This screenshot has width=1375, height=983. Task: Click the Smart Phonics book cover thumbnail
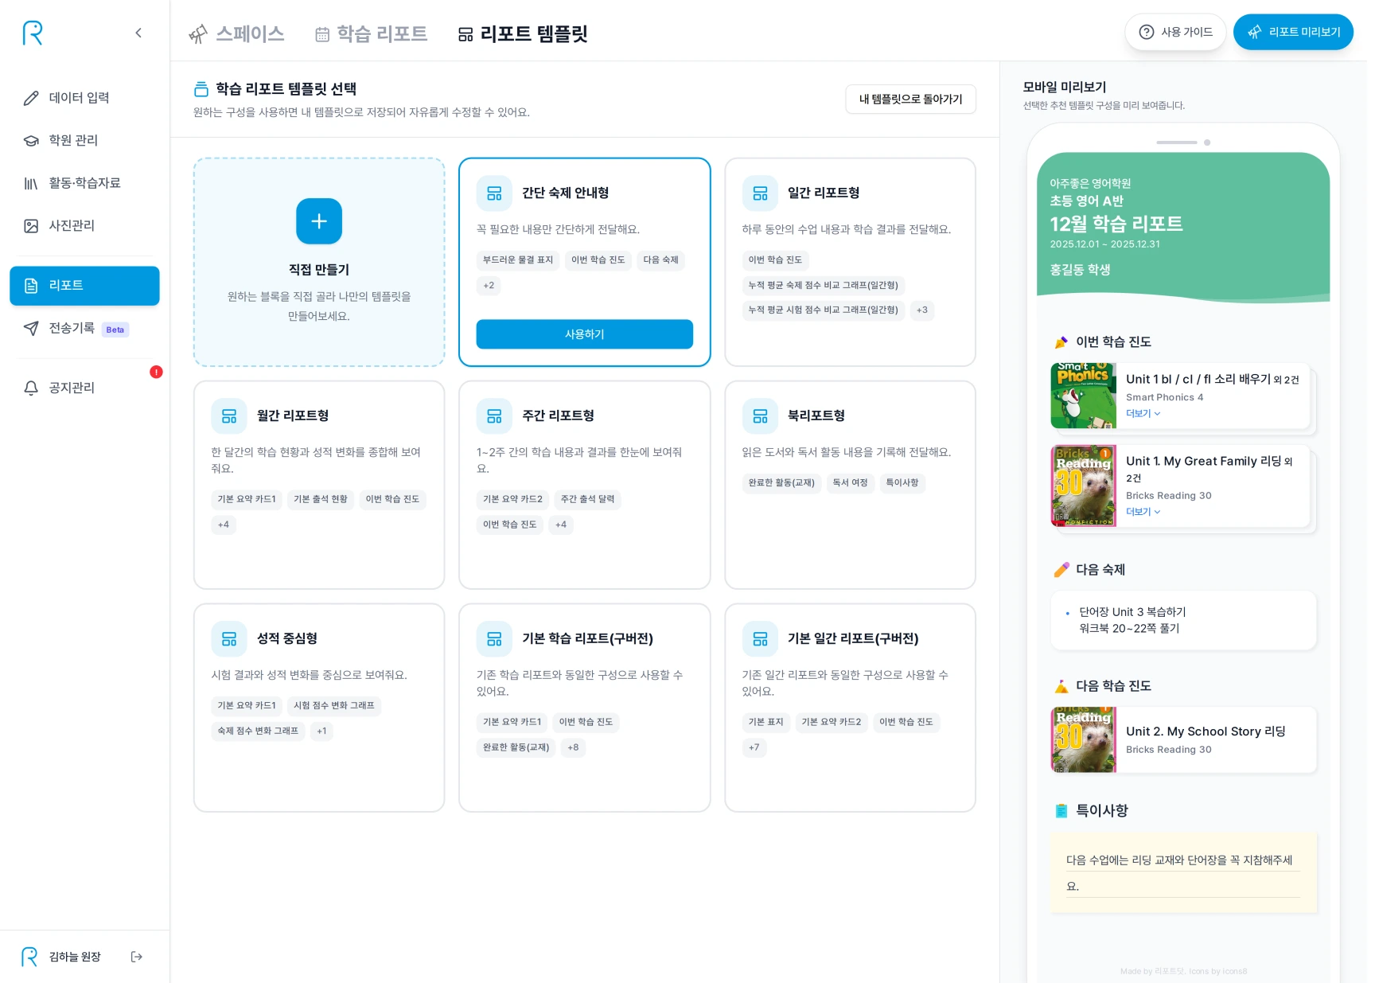point(1083,396)
